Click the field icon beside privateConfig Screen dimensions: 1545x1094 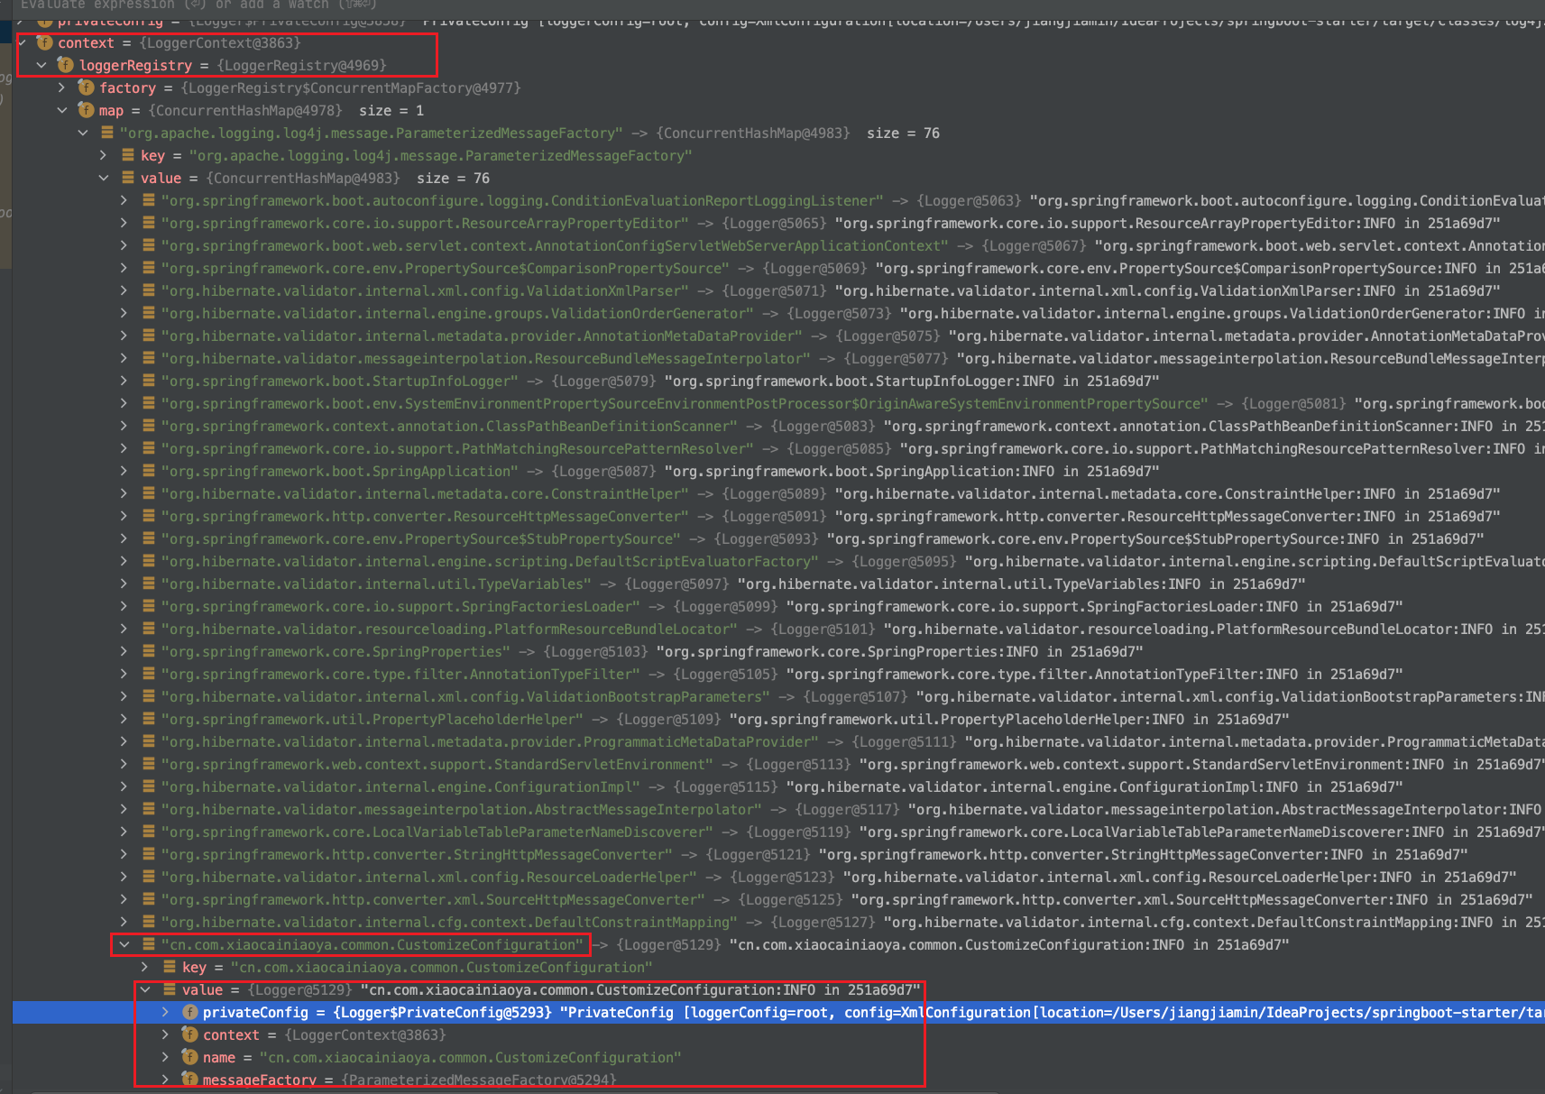(189, 1012)
